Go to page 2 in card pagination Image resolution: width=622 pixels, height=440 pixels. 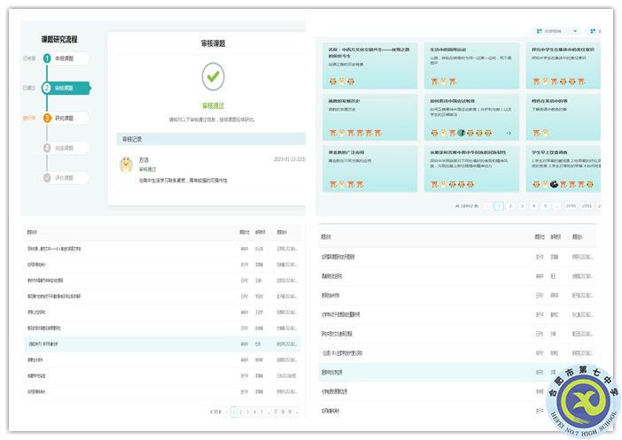(x=509, y=205)
